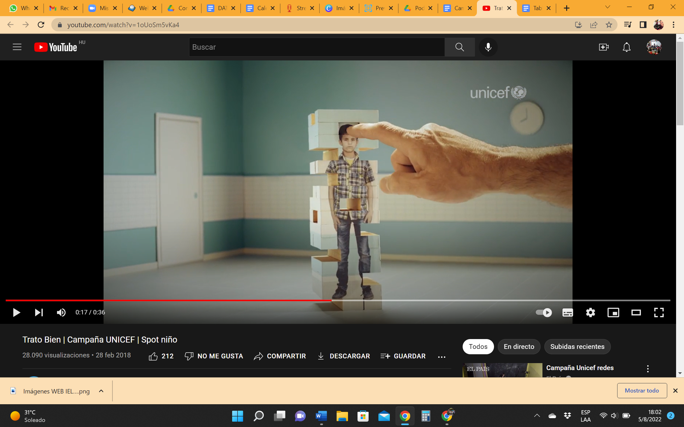
Task: Click the 'Mostrar todo' downloads button
Action: pyautogui.click(x=642, y=391)
